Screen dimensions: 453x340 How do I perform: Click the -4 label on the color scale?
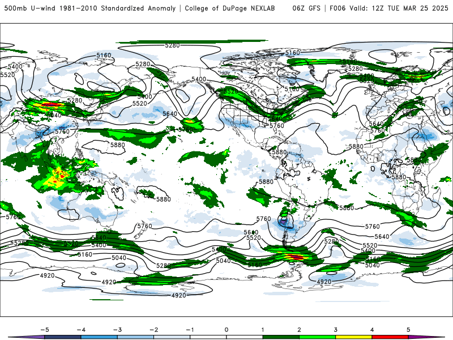(x=81, y=330)
